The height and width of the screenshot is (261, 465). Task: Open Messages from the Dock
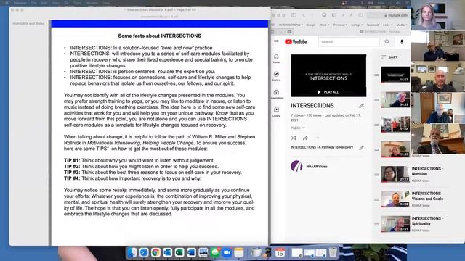(x=215, y=252)
